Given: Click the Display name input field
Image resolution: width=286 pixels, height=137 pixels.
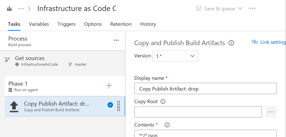Looking at the screenshot, I should coord(206,89).
